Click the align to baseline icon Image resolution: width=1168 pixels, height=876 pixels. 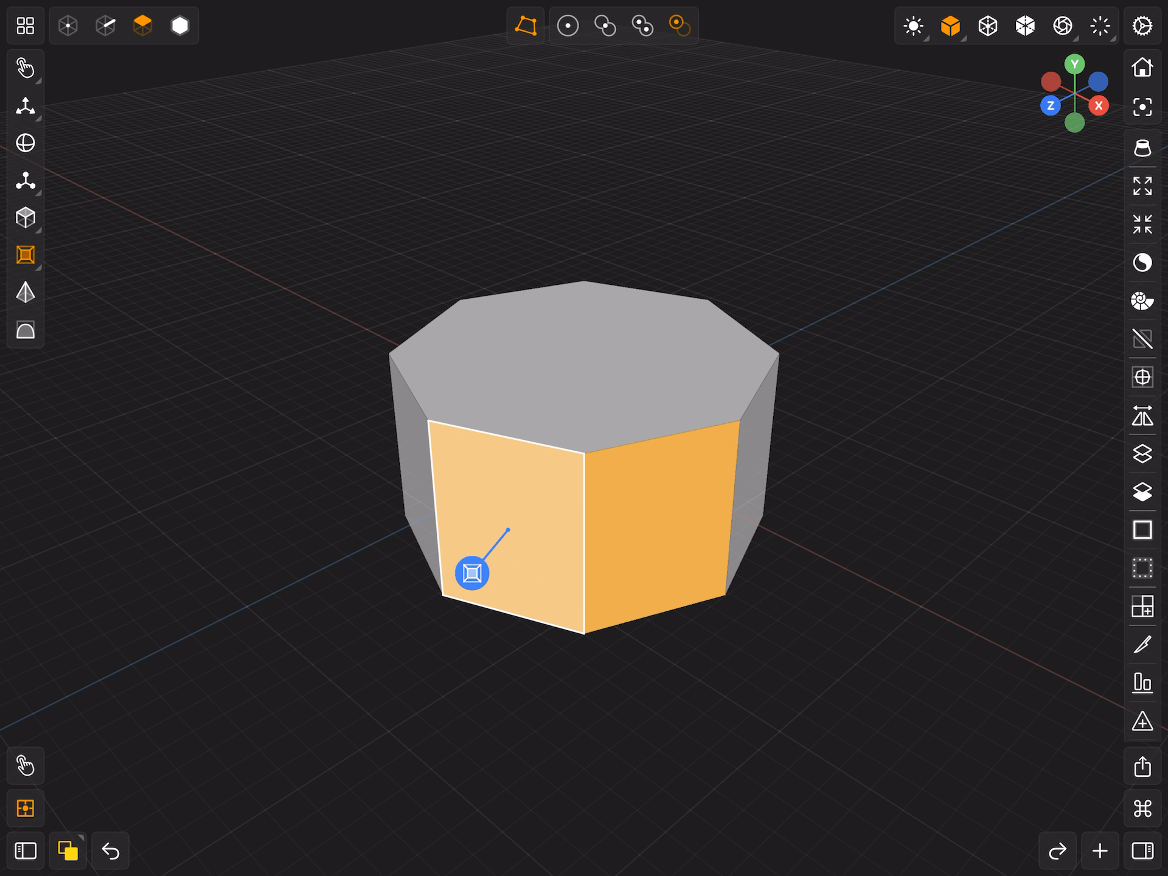(x=1142, y=683)
